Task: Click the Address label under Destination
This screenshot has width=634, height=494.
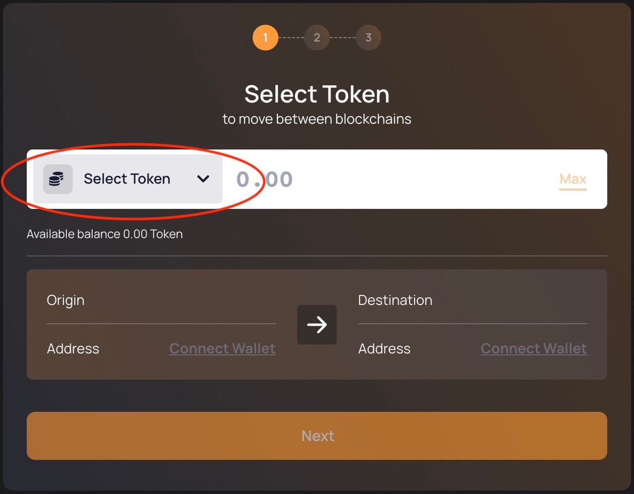Action: coord(384,348)
